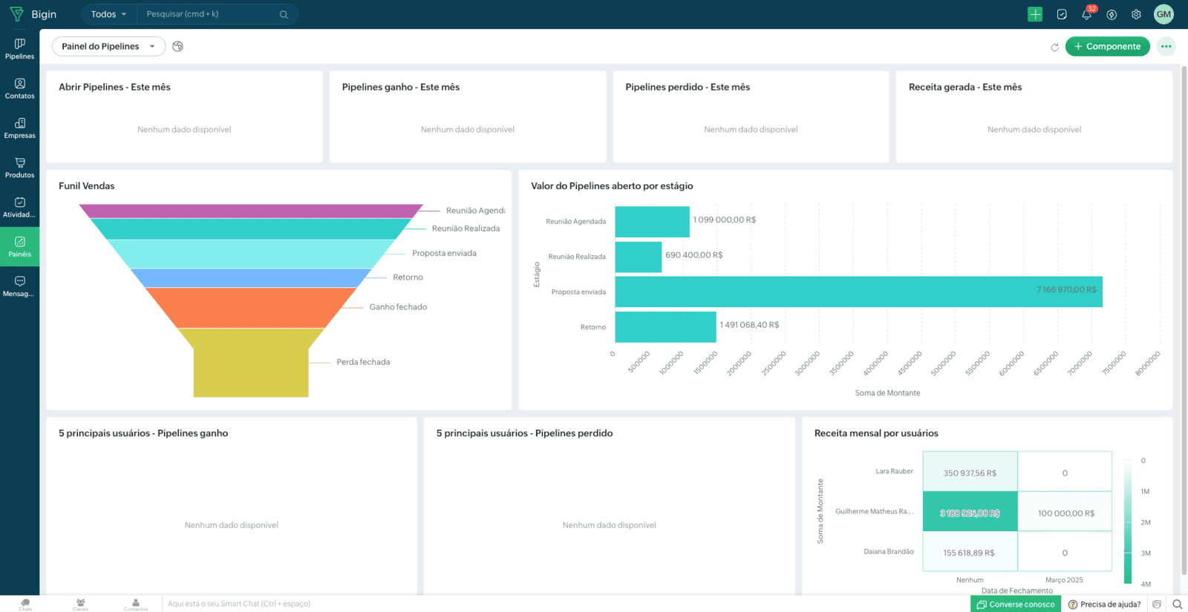Click the theme icon beside Painel do Pipelines

177,46
